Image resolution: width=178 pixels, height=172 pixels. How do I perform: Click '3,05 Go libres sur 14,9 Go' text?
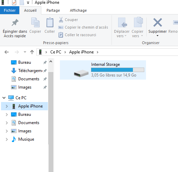coord(114,75)
